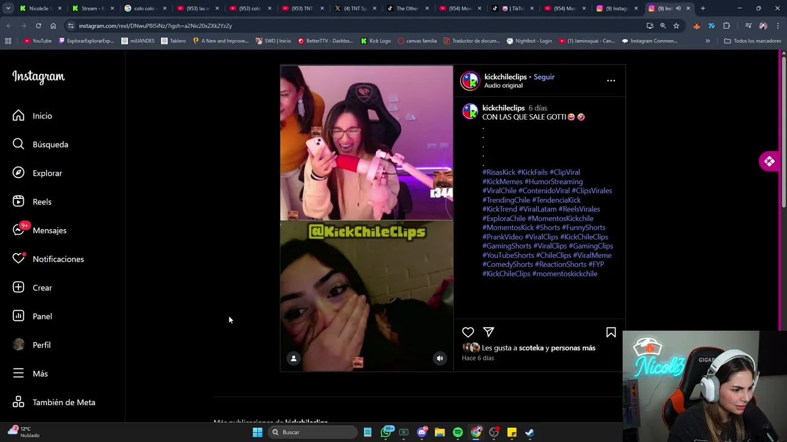Image resolution: width=787 pixels, height=442 pixels.
Task: Click the Buscar taskbar search box
Action: pos(313,432)
